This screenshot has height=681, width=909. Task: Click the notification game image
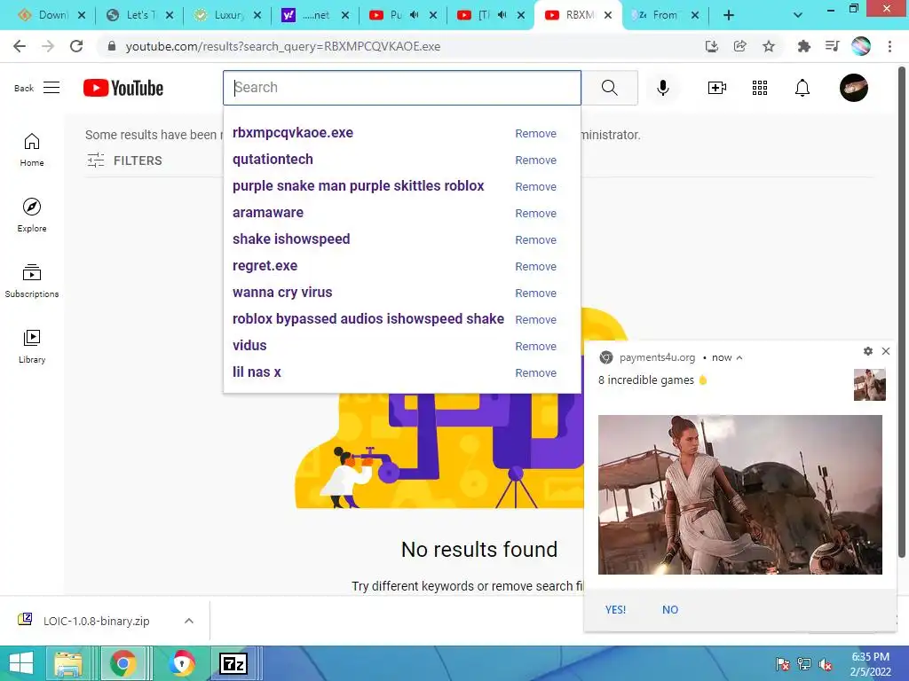[739, 495]
